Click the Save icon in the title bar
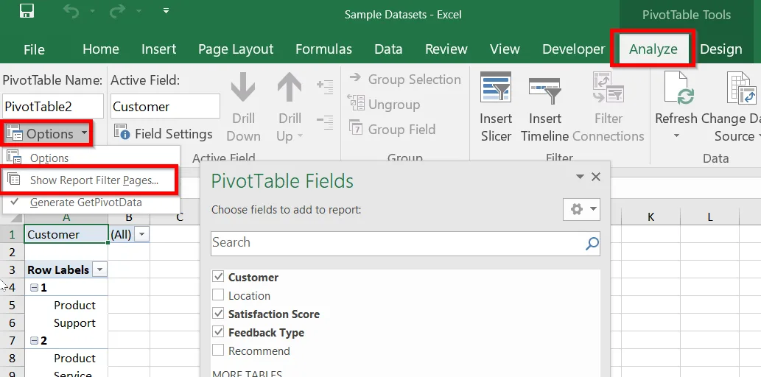The width and height of the screenshot is (761, 377). coord(27,11)
